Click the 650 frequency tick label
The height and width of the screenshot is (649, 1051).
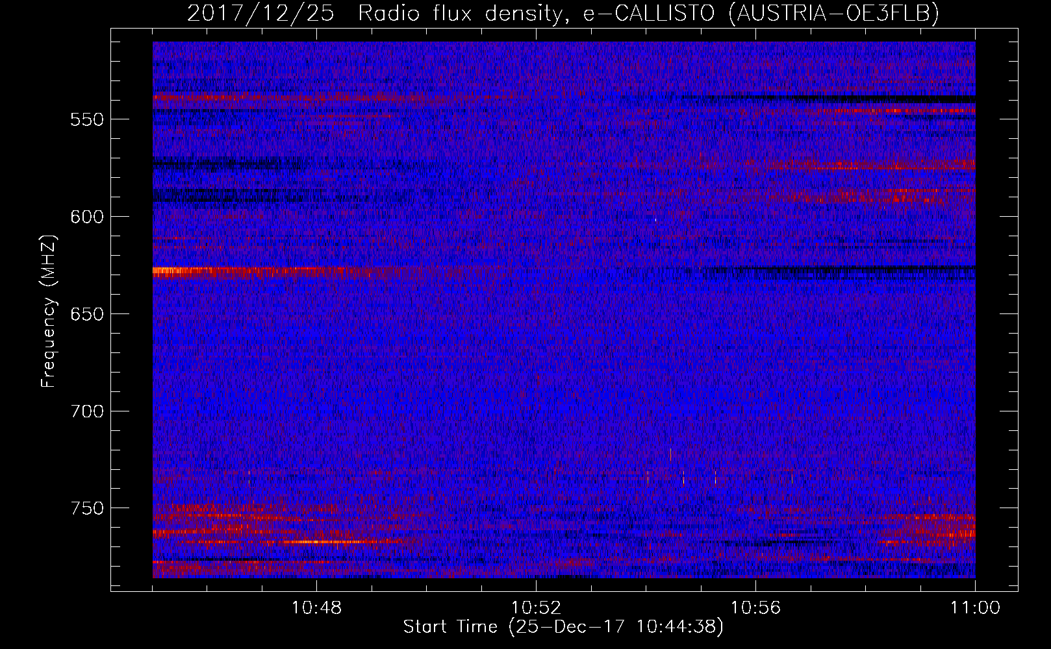point(87,314)
